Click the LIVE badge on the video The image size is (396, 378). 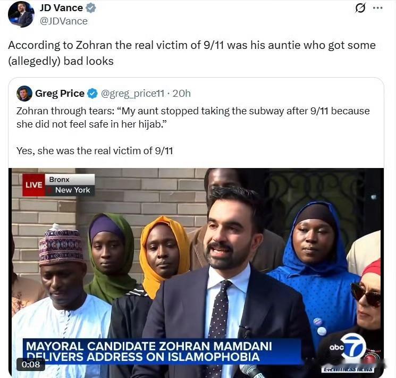(33, 184)
